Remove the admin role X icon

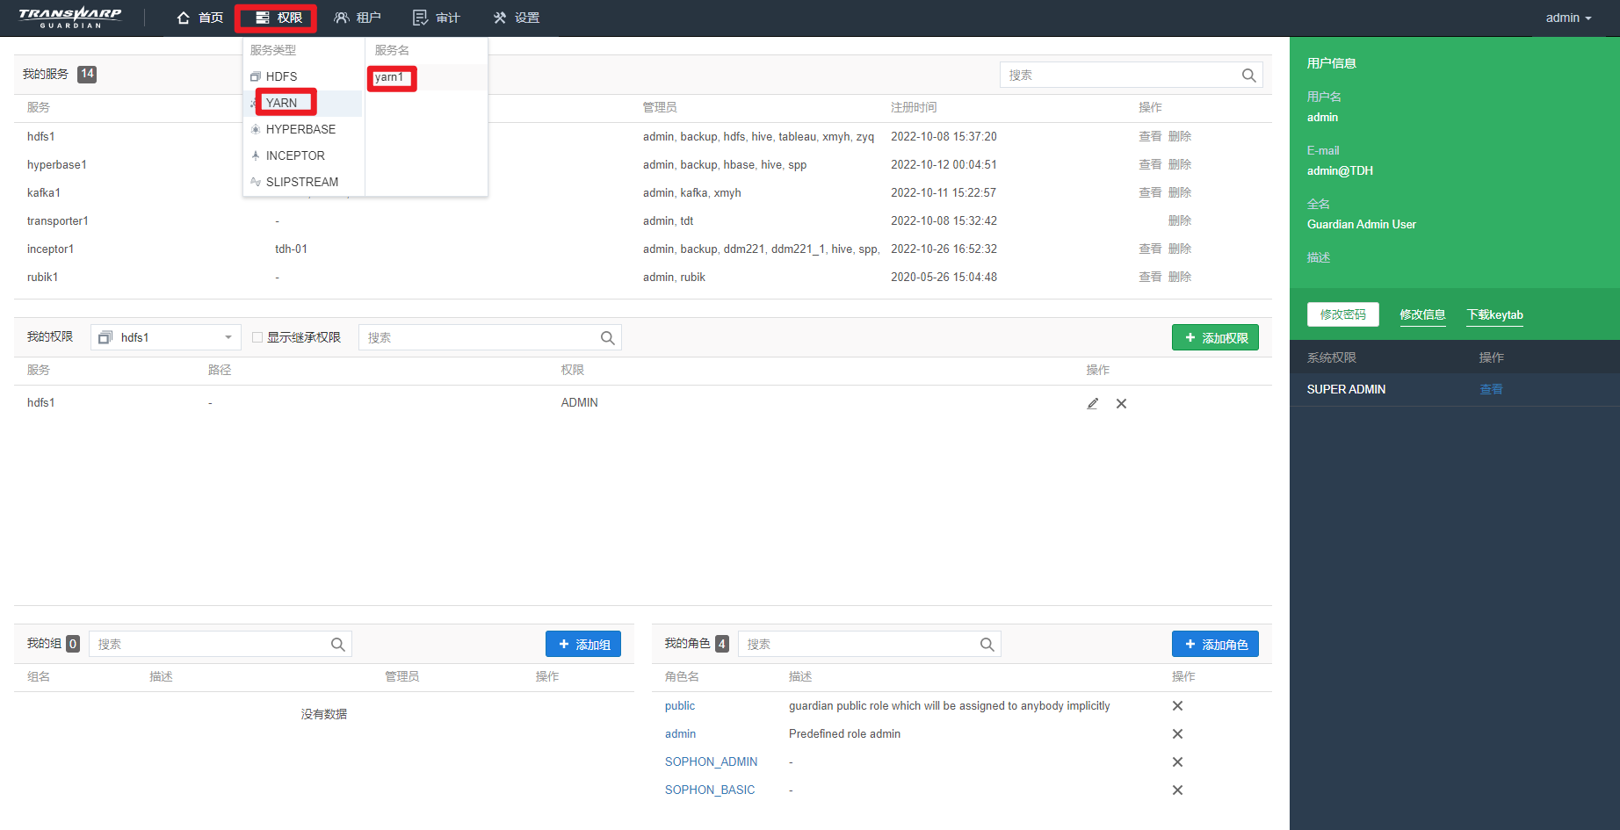pyautogui.click(x=1177, y=733)
